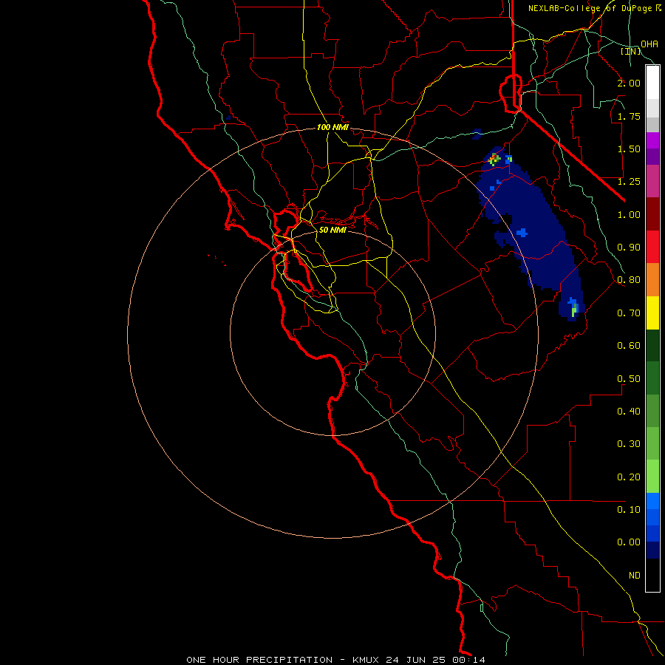Click the (IN) units label

tap(631, 51)
